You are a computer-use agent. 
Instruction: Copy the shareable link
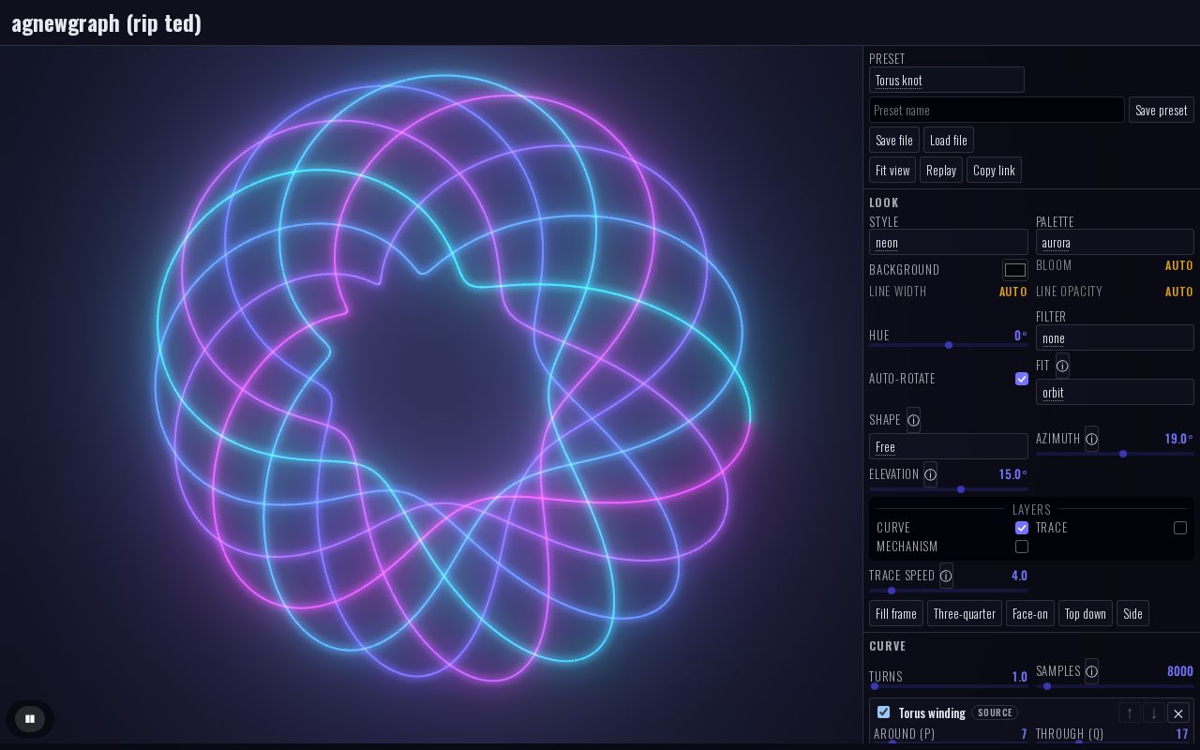pos(994,170)
